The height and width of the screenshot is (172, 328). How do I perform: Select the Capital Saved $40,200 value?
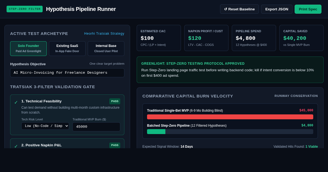pyautogui.click(x=295, y=38)
